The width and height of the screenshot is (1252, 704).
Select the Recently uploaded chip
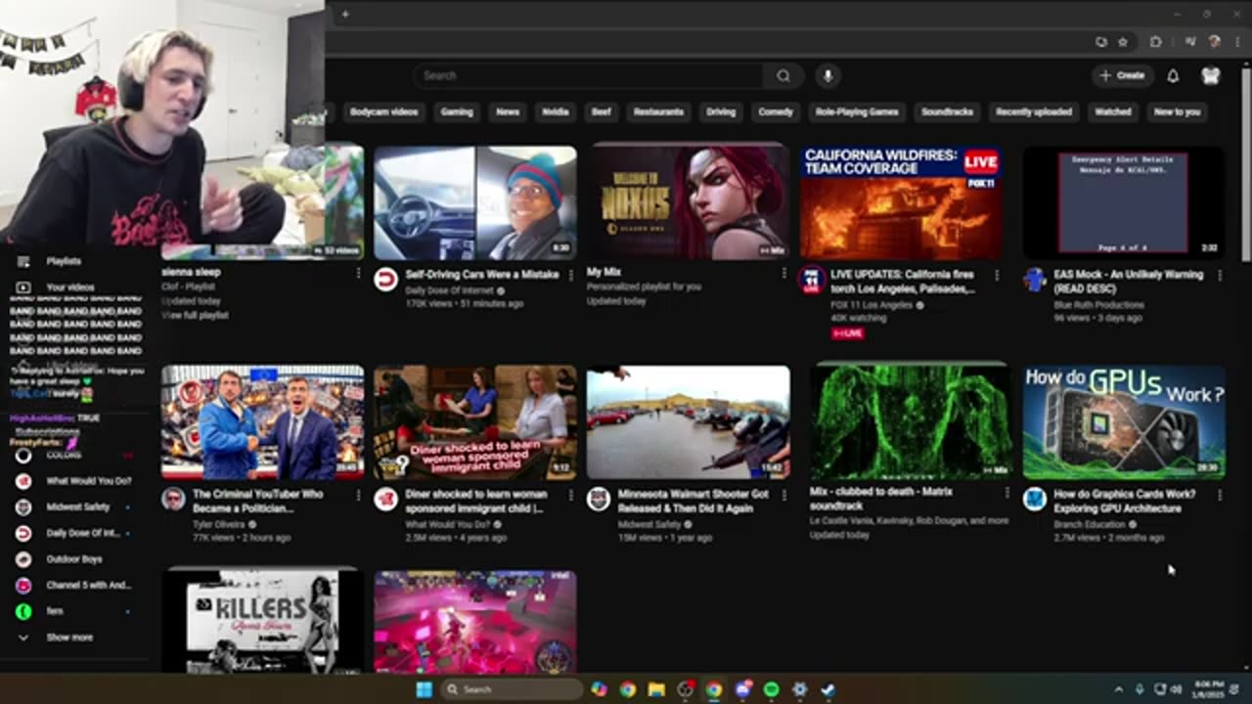(x=1034, y=111)
